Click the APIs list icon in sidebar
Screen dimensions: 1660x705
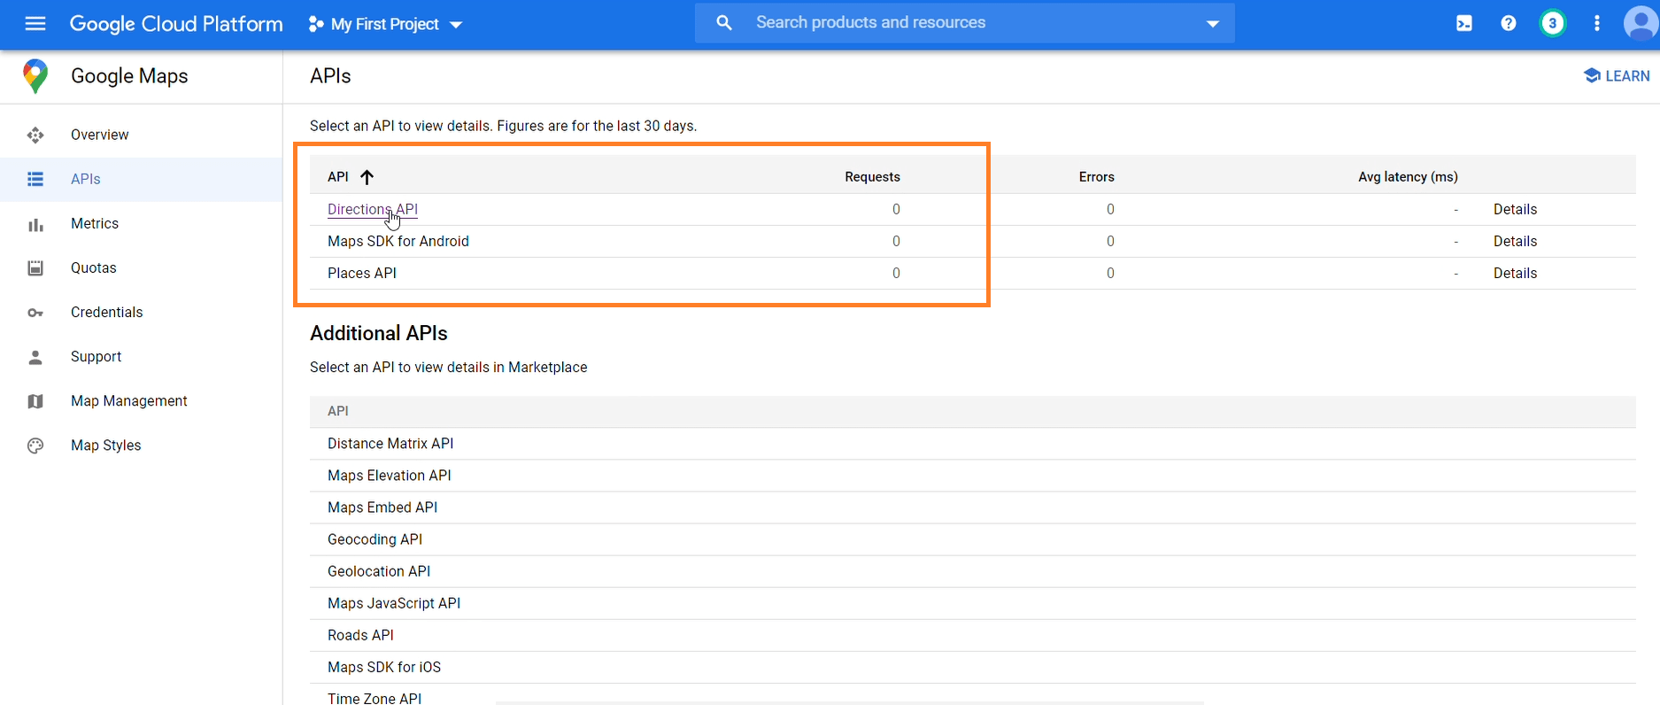[35, 179]
